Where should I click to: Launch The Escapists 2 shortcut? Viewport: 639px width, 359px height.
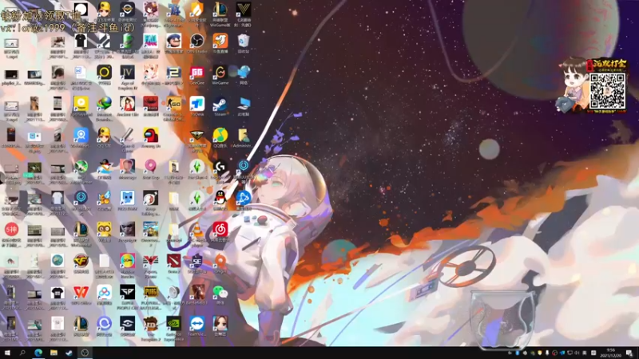[151, 329]
